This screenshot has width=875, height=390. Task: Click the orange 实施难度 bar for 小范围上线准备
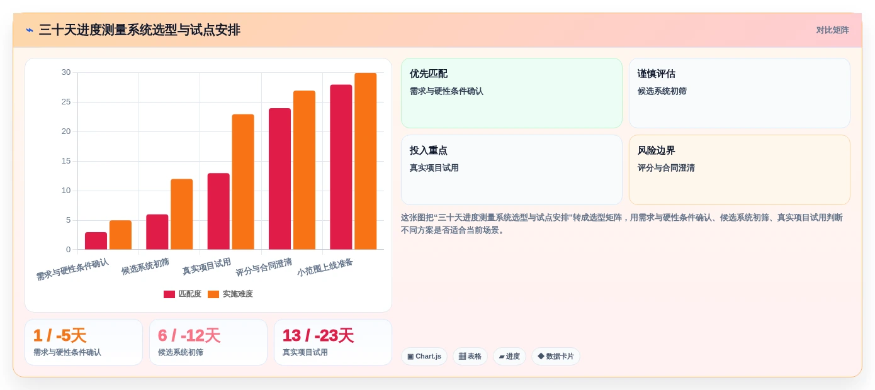[x=366, y=162]
